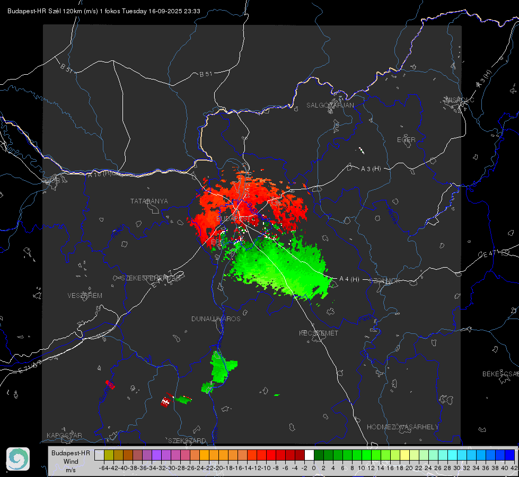
Task: Click the SZOLNOK city label
Action: coord(385,281)
